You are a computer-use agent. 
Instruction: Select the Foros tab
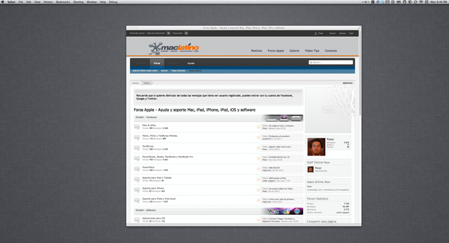[157, 63]
